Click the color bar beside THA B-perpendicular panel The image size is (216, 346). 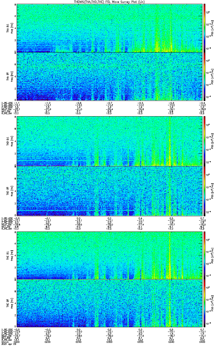(204, 28)
